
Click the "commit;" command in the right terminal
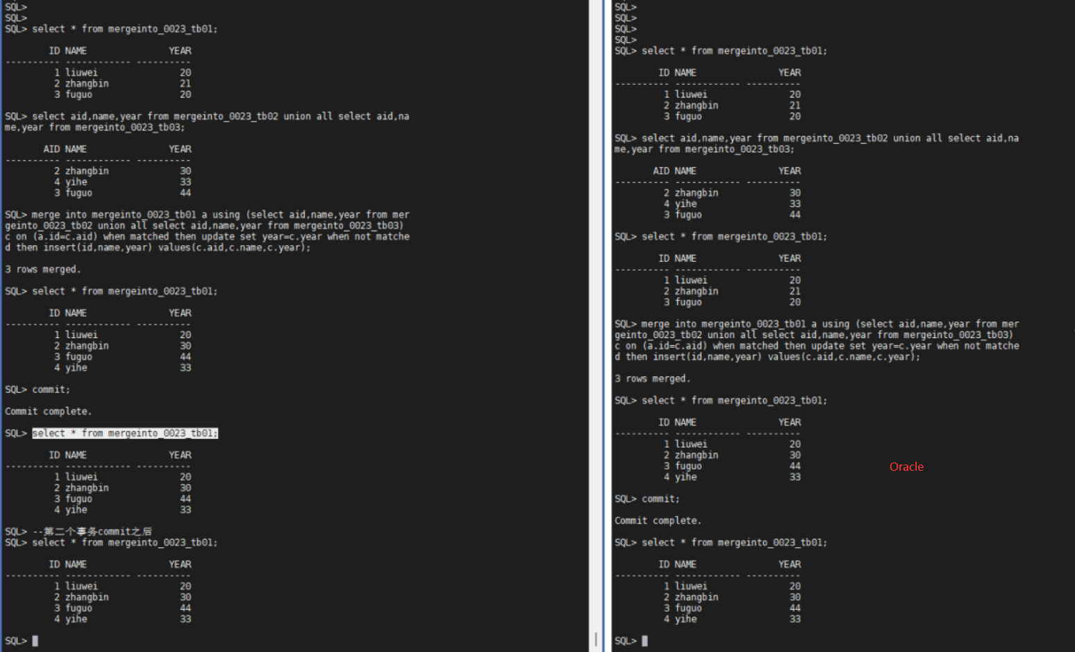tap(660, 499)
